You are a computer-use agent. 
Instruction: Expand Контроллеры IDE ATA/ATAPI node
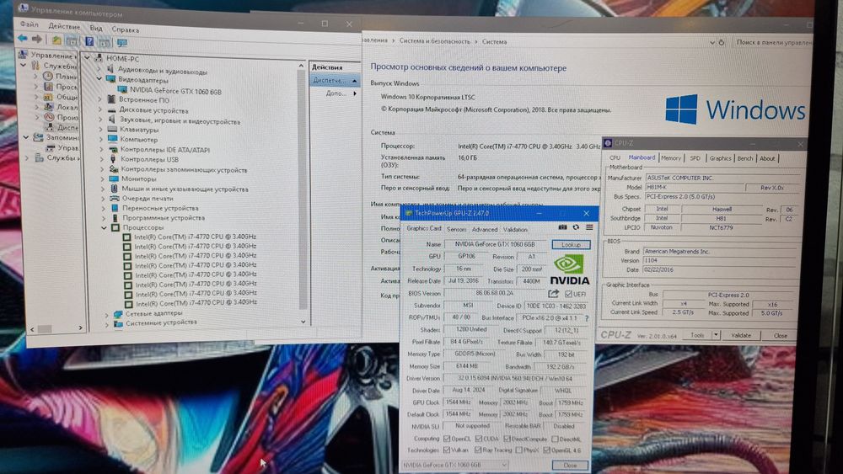click(101, 149)
